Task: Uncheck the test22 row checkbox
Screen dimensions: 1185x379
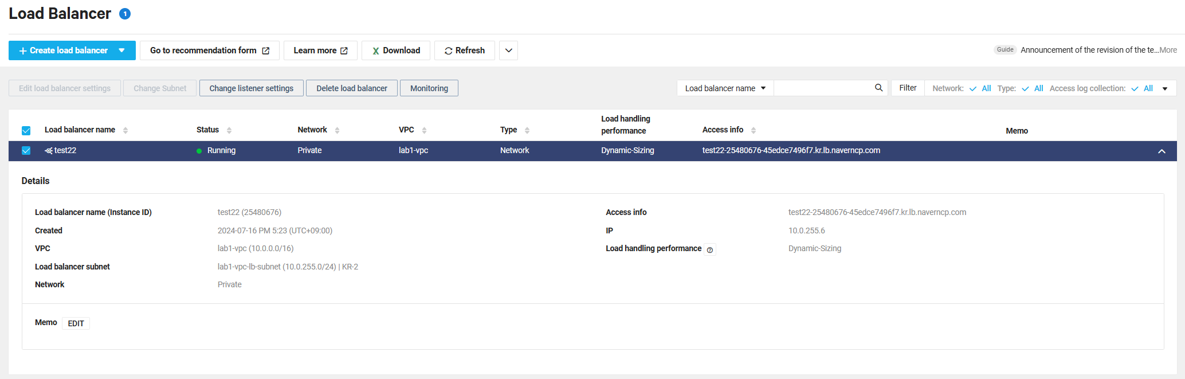Action: (26, 151)
